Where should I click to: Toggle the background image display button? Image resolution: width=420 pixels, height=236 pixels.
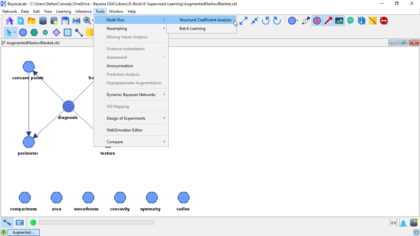[x=339, y=21]
